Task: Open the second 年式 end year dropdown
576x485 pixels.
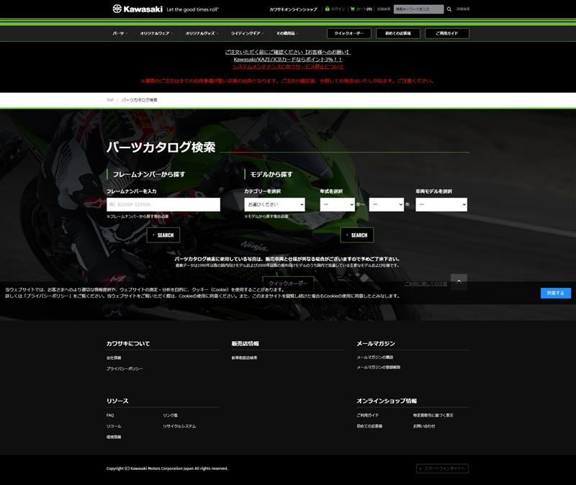Action: pos(386,204)
